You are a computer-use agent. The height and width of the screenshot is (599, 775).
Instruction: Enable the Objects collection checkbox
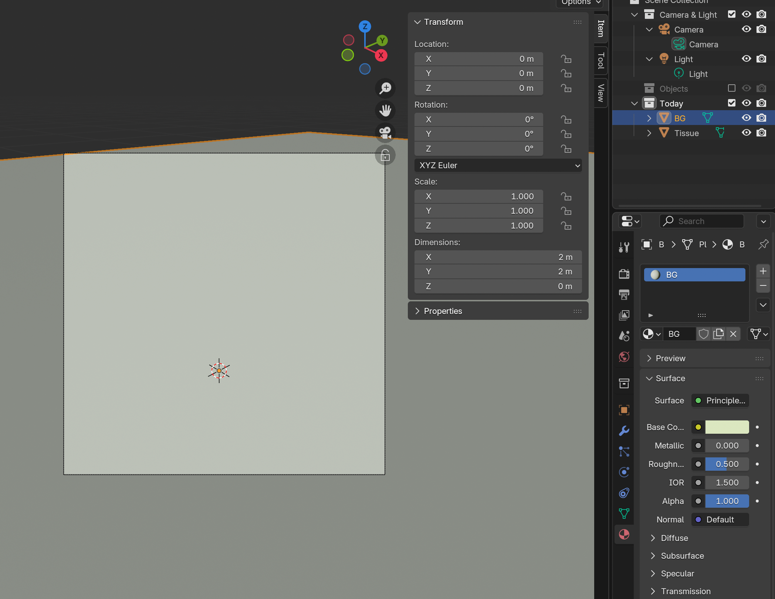pyautogui.click(x=731, y=88)
